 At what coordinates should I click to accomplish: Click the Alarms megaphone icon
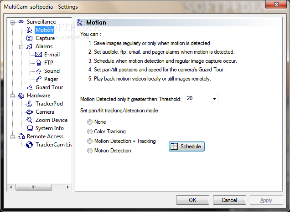point(29,46)
